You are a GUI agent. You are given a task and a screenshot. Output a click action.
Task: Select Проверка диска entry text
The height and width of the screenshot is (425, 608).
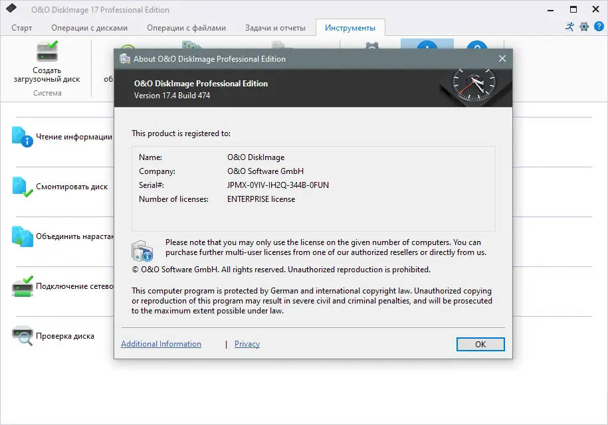[x=65, y=336]
